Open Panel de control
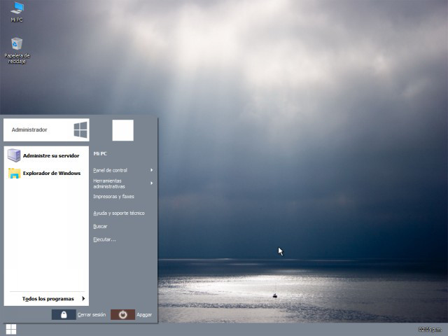The width and height of the screenshot is (448, 336). tap(110, 170)
